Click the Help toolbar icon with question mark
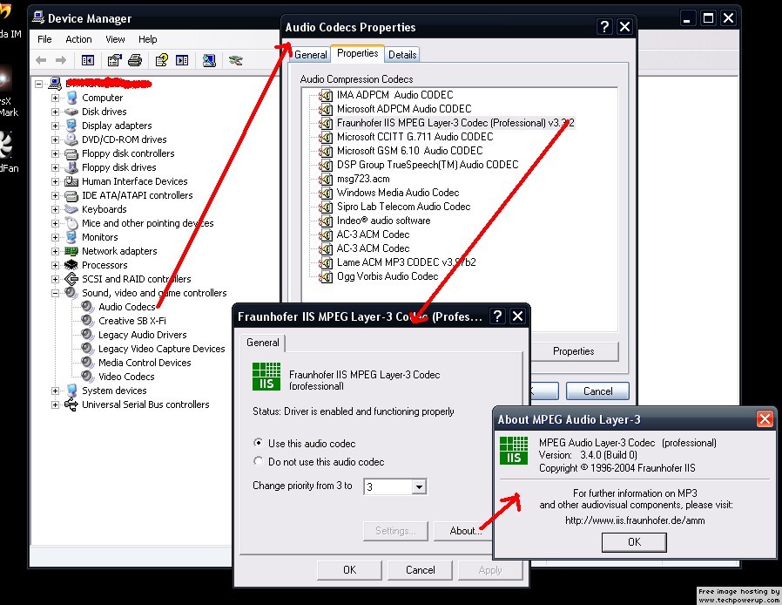 [x=162, y=60]
